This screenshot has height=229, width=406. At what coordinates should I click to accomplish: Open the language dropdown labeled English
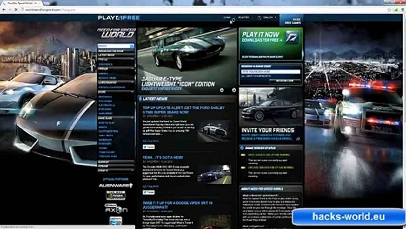coord(269,17)
